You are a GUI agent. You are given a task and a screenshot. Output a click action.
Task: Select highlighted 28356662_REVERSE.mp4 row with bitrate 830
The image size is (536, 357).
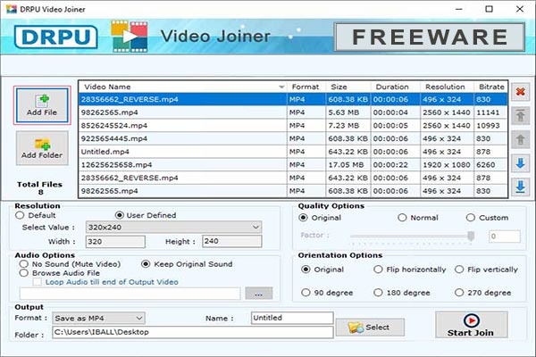[x=293, y=99]
